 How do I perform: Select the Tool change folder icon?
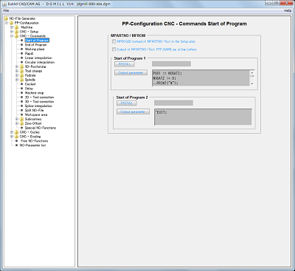[x=22, y=71]
